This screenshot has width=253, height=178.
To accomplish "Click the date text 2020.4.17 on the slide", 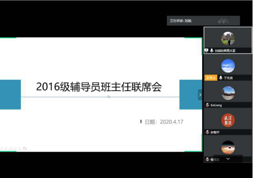I will (172, 122).
